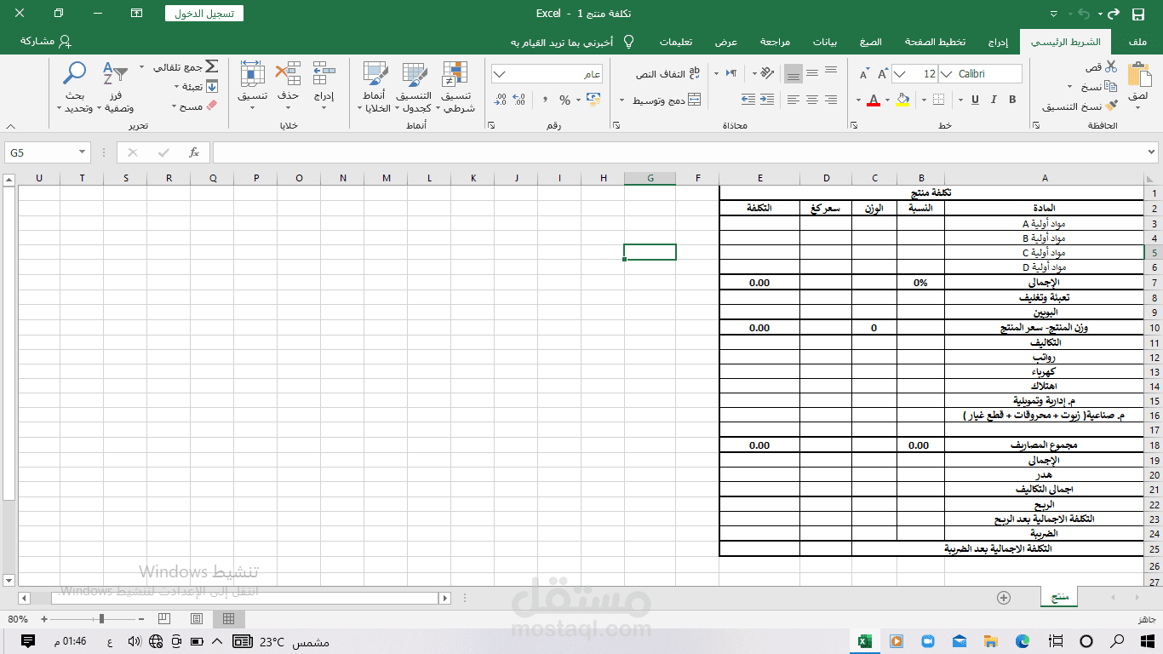Screen dimensions: 1163x654
Task: Click the text orientation icon
Action: (766, 73)
